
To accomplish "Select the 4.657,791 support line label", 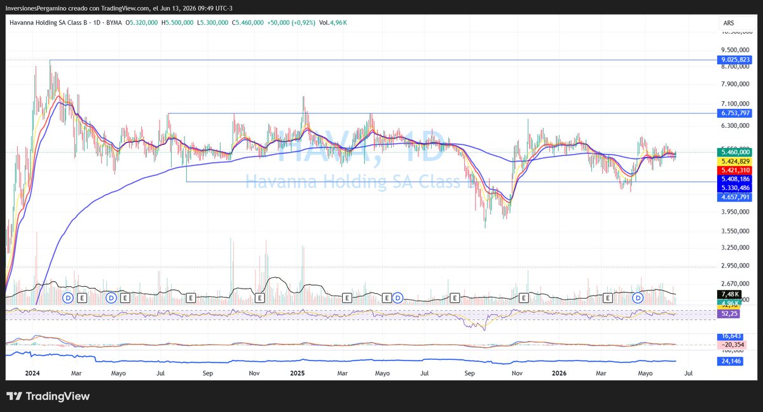I will [735, 198].
